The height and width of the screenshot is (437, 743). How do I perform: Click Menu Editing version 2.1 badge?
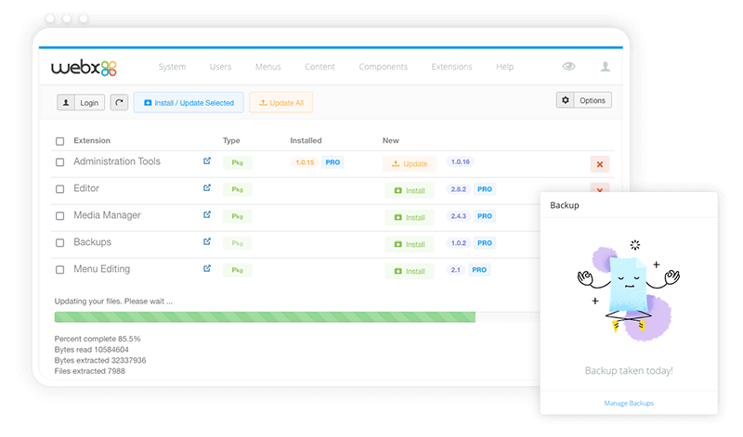pyautogui.click(x=455, y=270)
